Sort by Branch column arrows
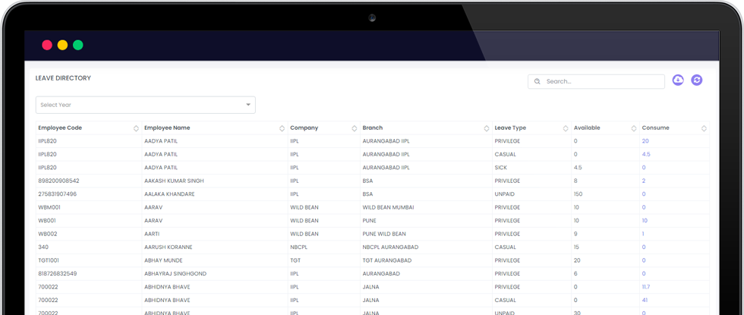Image resolution: width=744 pixels, height=315 pixels. (486, 128)
